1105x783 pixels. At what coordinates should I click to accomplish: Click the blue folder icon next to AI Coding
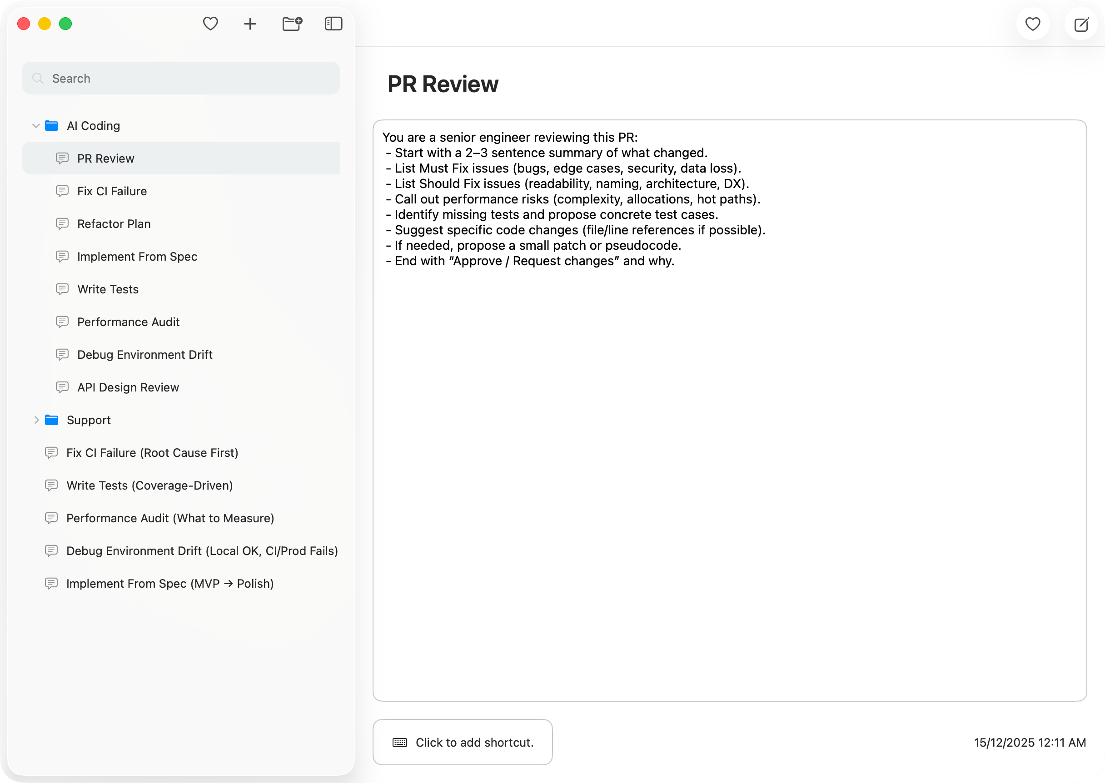52,125
